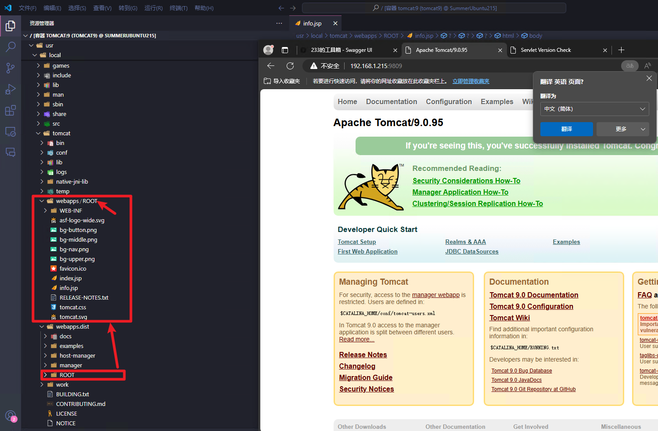
Task: Go forward using title bar arrow
Action: tap(293, 8)
